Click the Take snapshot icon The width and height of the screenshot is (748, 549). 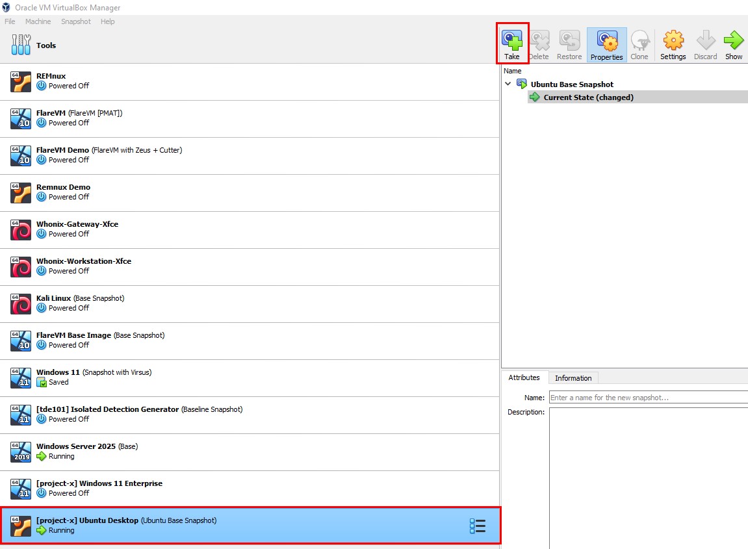[512, 41]
